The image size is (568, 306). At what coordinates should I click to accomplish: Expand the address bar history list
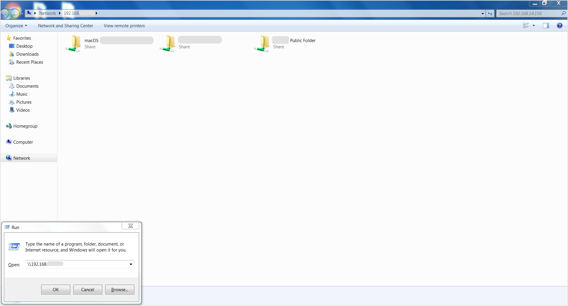coord(483,13)
